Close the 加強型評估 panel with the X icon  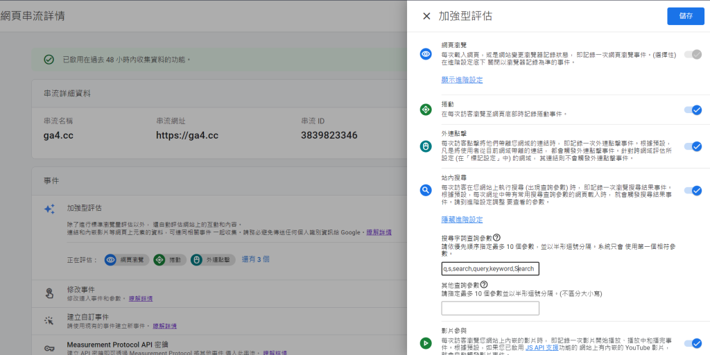coord(426,17)
